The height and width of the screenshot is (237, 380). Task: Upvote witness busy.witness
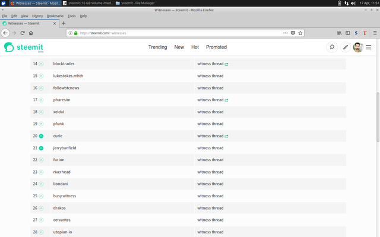[41, 196]
